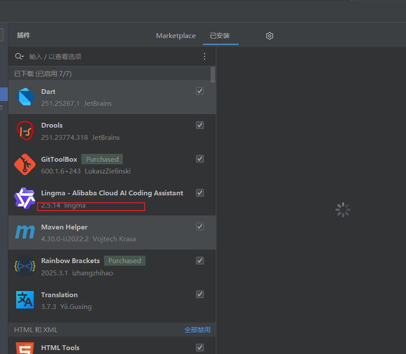Open the plugin settings gear menu
This screenshot has width=406, height=354.
click(270, 36)
